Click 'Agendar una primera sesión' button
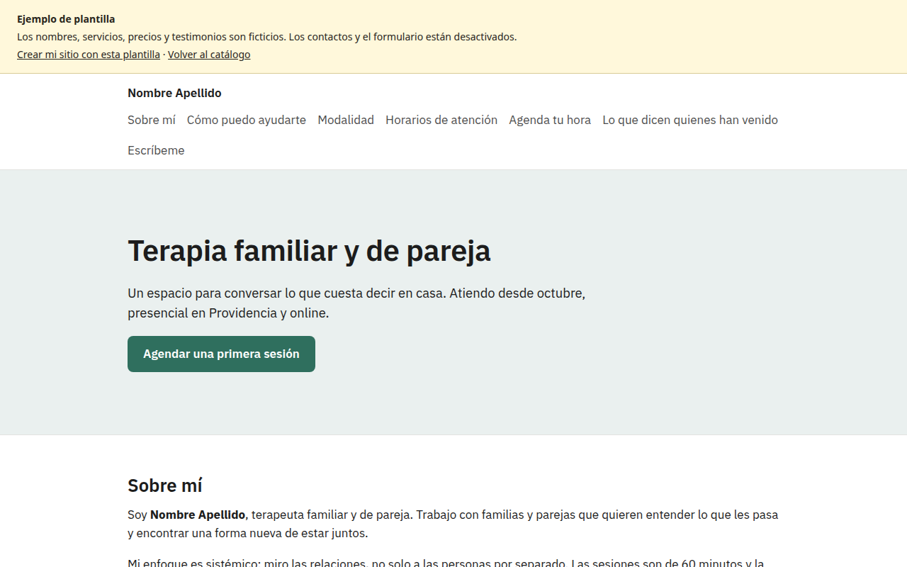The width and height of the screenshot is (907, 567). click(x=221, y=354)
